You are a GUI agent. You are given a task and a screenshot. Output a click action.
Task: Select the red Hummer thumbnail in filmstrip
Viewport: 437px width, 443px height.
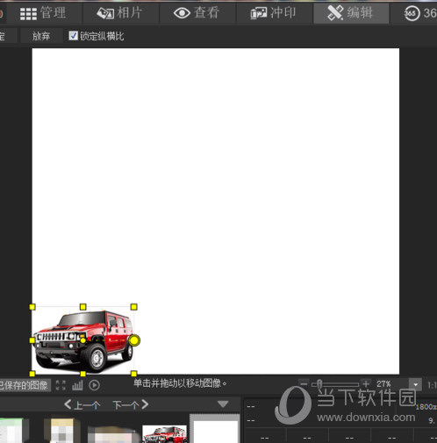165,434
